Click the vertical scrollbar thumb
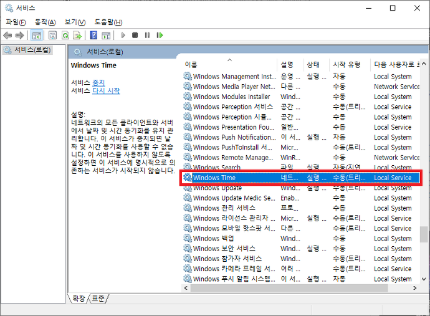This screenshot has width=430, height=316. [424, 234]
